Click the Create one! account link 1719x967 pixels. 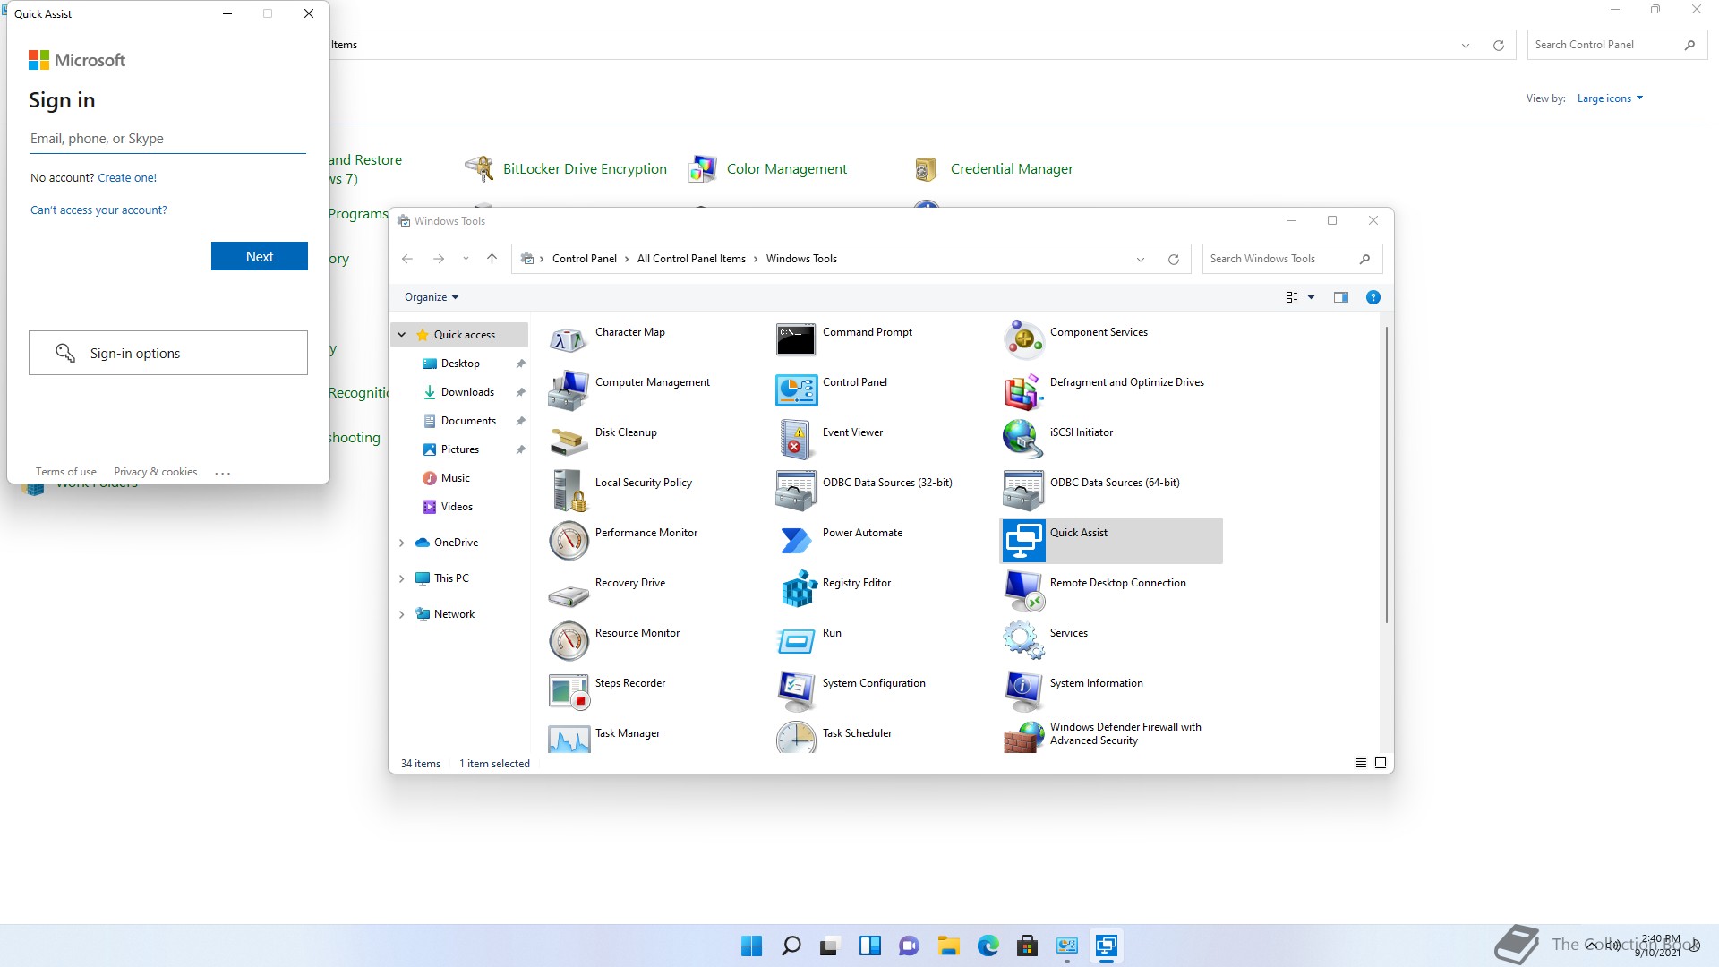tap(127, 177)
